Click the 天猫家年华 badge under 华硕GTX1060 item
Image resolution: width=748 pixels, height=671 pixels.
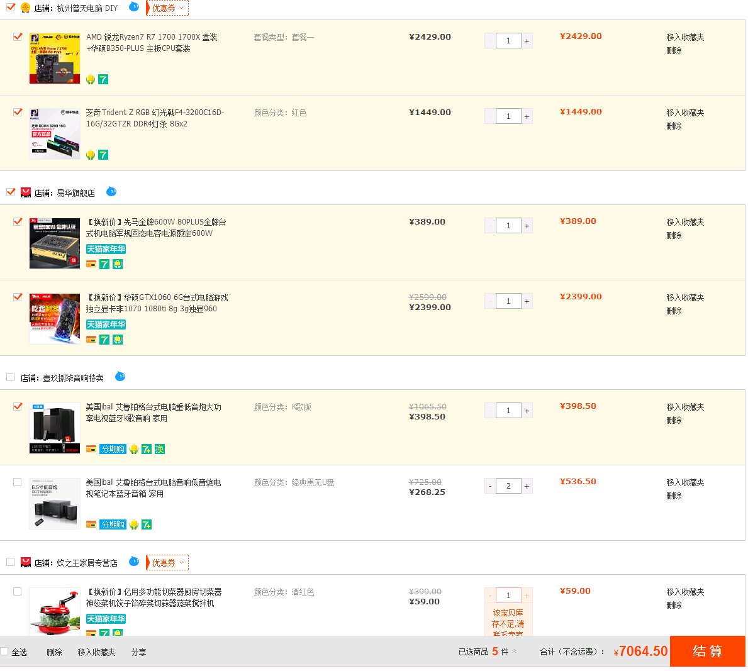(106, 324)
